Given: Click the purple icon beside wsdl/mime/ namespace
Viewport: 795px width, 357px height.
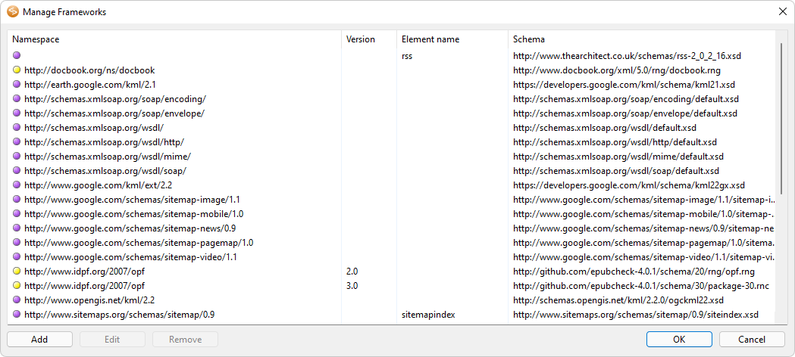Looking at the screenshot, I should pos(17,157).
